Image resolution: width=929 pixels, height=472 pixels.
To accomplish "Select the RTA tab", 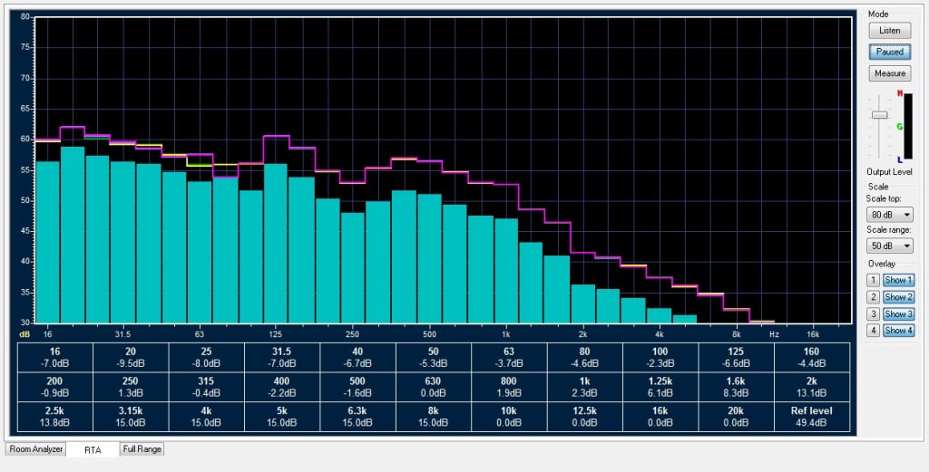I will tap(93, 449).
